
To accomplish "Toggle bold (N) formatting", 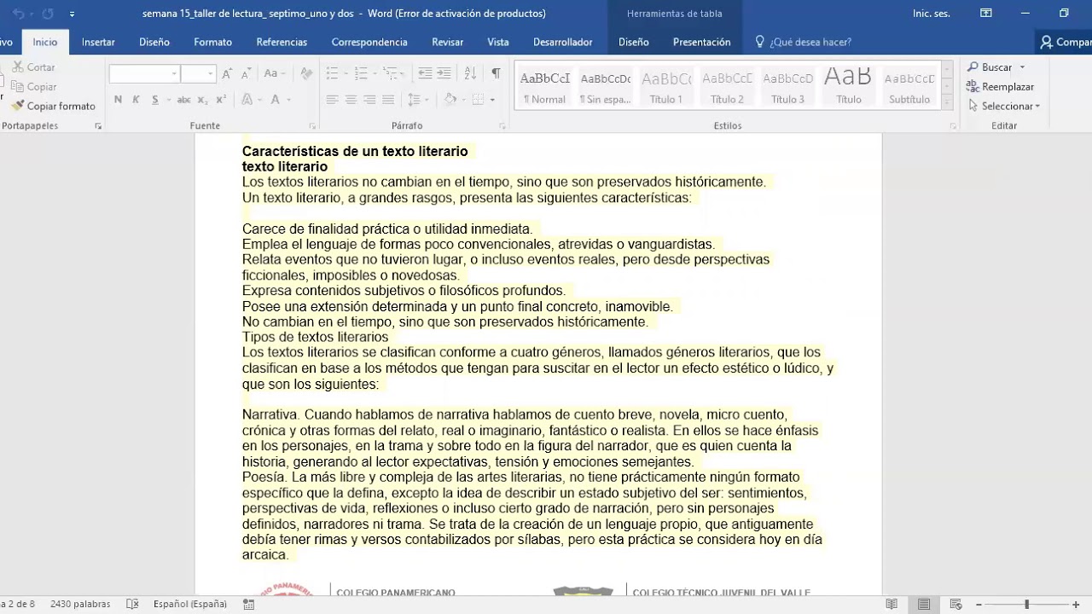I will (x=118, y=100).
